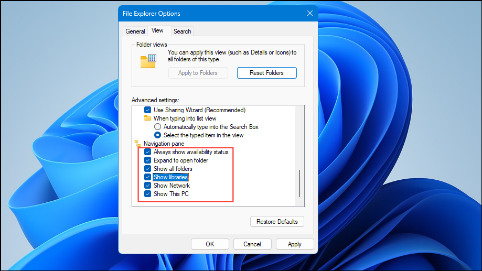Select 'Automatically type into the Search Box' radio

point(157,127)
